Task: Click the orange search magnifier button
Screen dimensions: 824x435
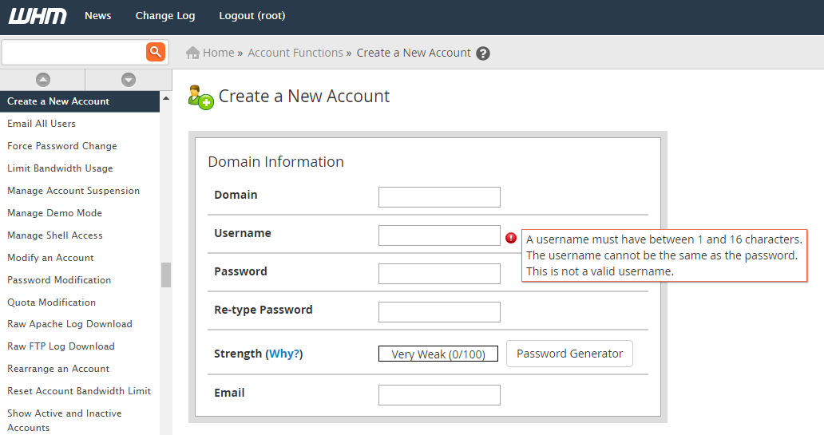Action: (156, 52)
